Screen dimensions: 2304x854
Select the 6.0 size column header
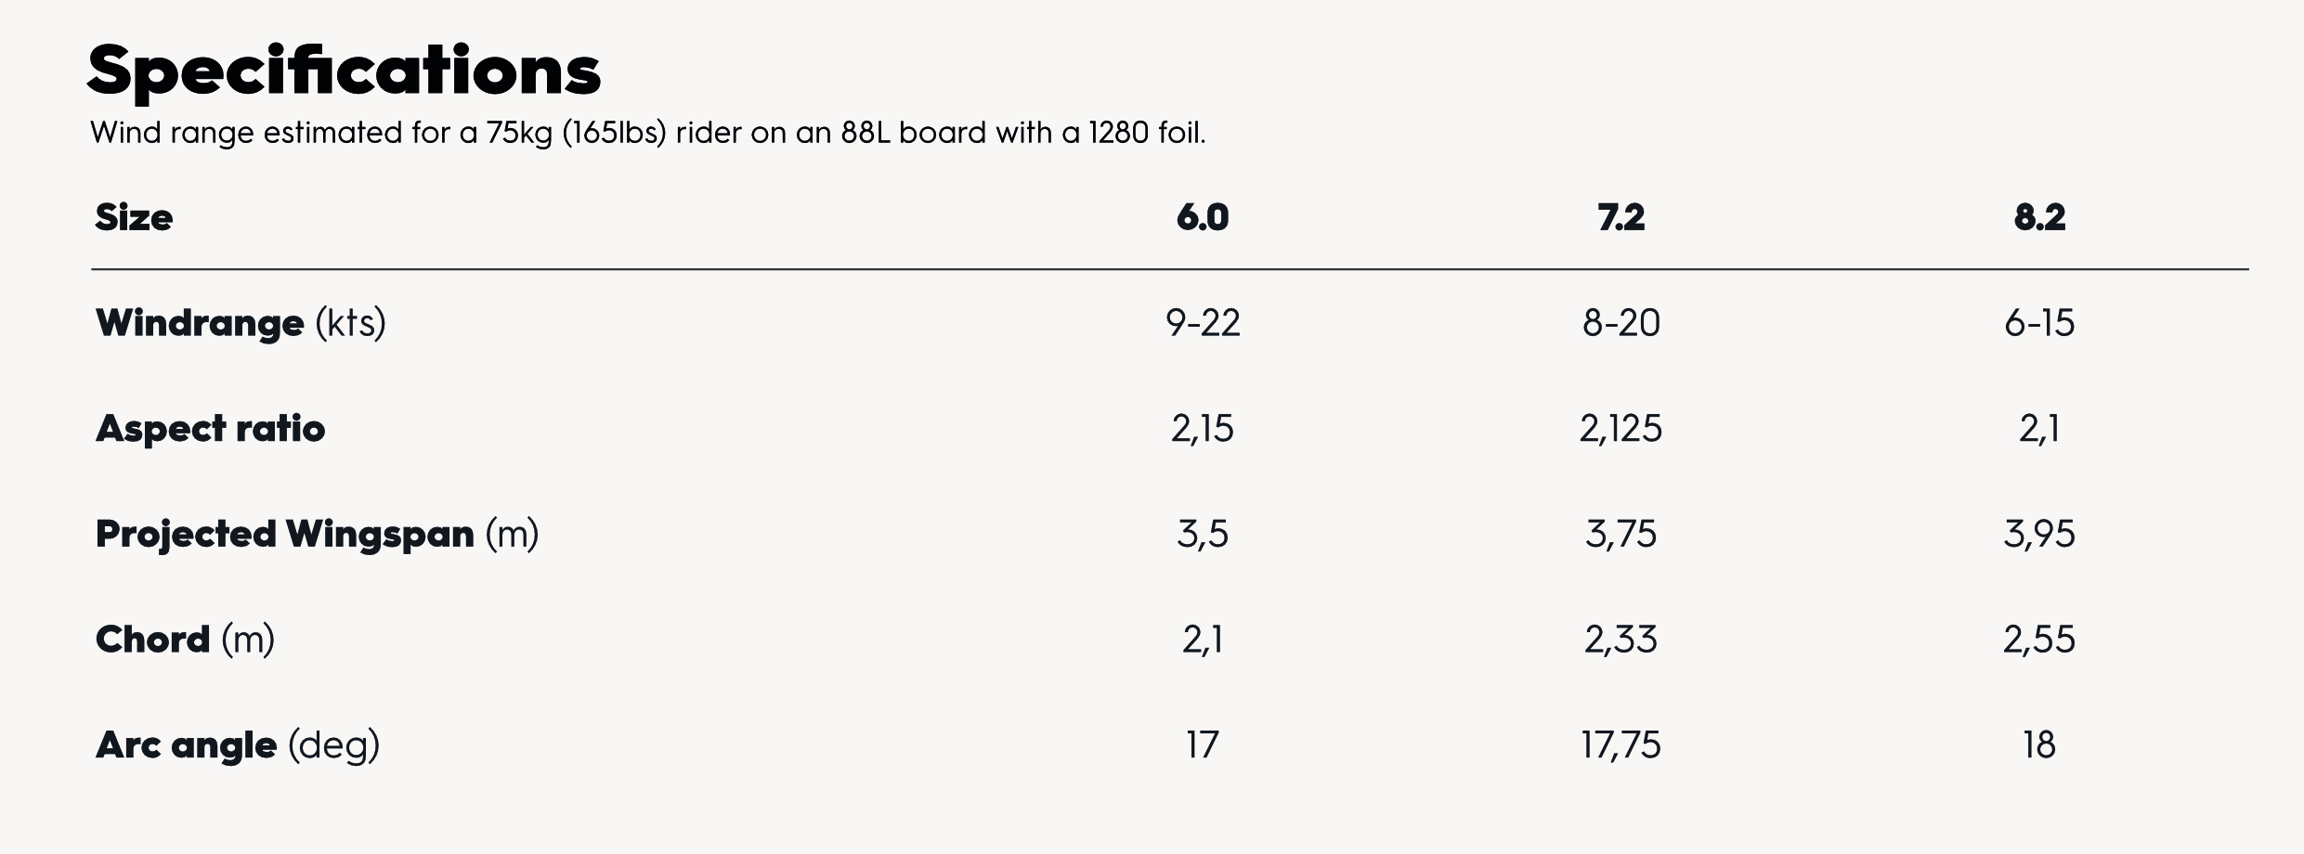(x=1202, y=218)
